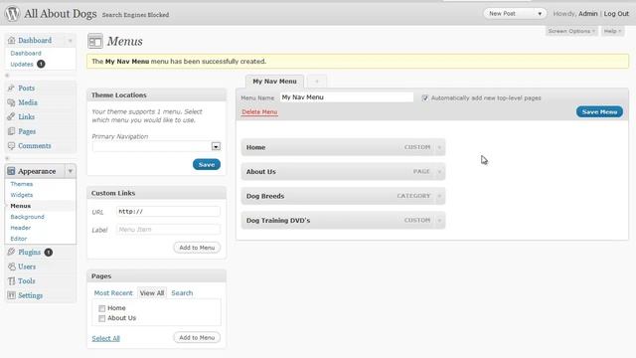Click the Links chain icon
Viewport: 636px width, 358px height.
pos(11,117)
